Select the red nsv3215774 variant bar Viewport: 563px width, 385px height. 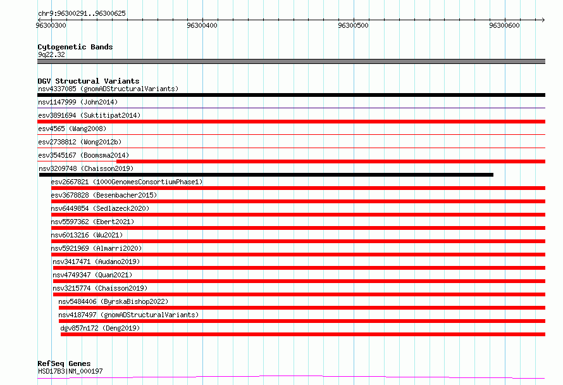[x=299, y=294]
